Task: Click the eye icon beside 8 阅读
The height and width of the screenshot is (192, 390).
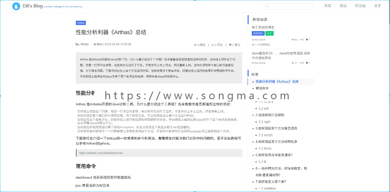Action: (195, 45)
